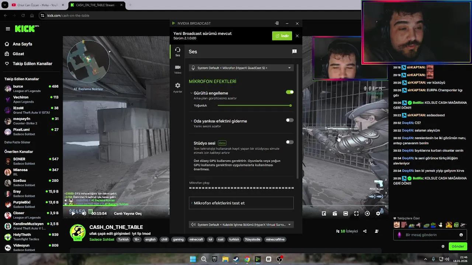The image size is (472, 265).
Task: Click the chat message input field
Action: point(430,235)
